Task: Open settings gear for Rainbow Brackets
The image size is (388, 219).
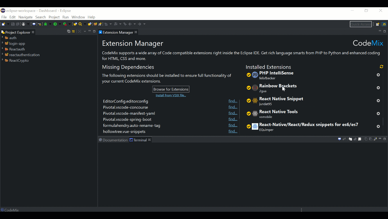Action: [x=378, y=88]
